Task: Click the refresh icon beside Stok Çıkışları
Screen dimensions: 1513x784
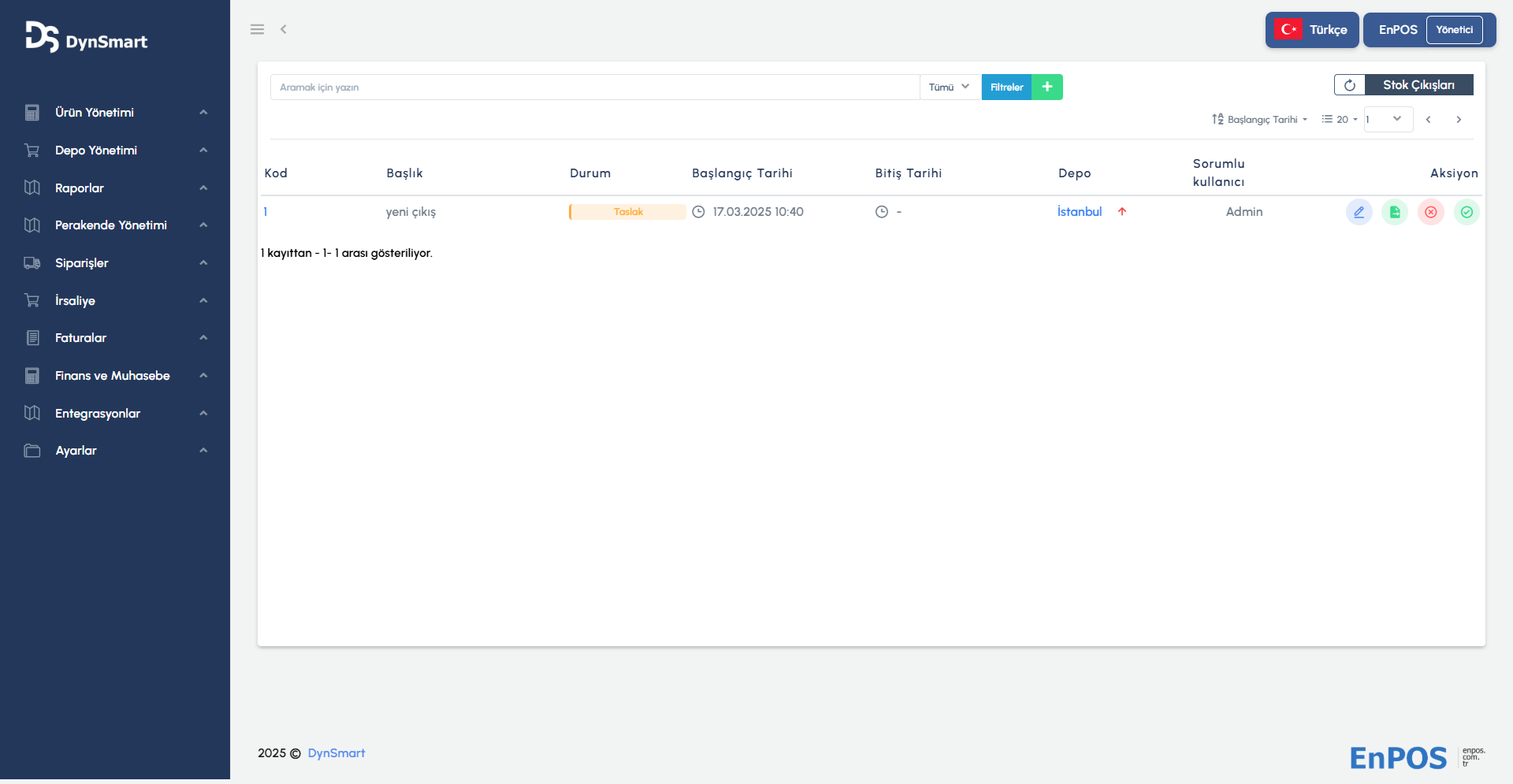Action: (1349, 85)
